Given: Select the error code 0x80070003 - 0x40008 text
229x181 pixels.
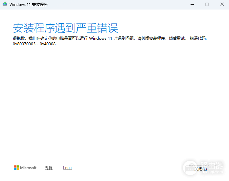Looking at the screenshot, I should coord(34,44).
